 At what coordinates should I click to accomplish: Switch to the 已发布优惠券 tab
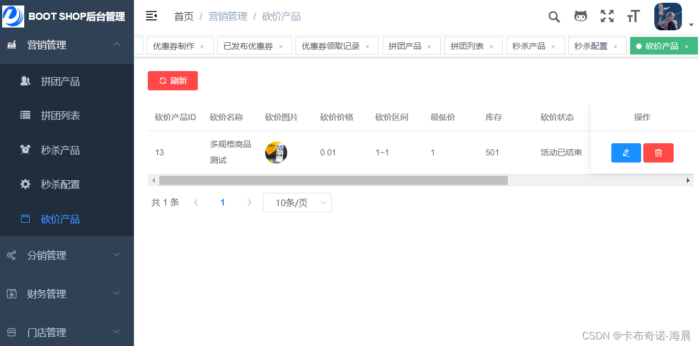pos(249,46)
